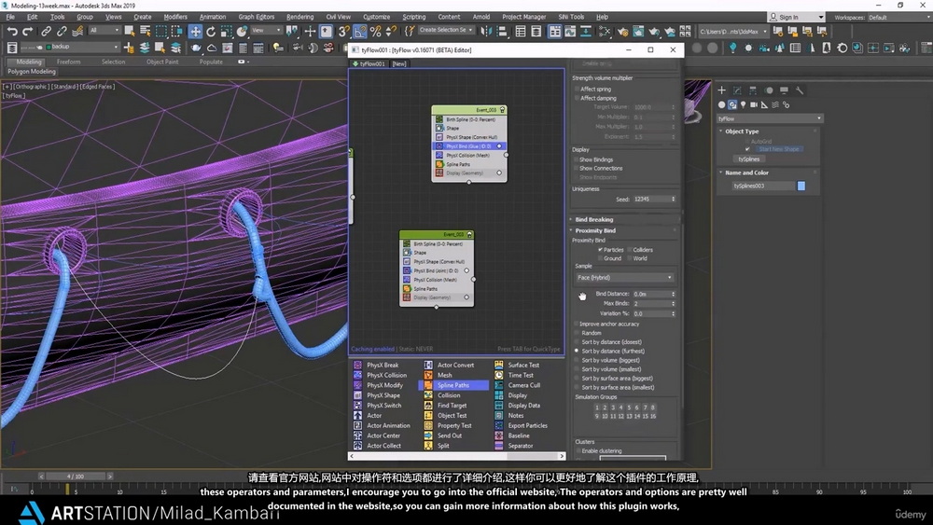The height and width of the screenshot is (525, 933).
Task: Click the operator list horizontal scrollbar
Action: click(456, 456)
